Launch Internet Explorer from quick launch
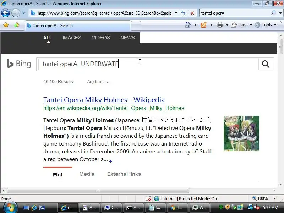Image resolution: width=284 pixels, height=213 pixels. tap(34, 208)
